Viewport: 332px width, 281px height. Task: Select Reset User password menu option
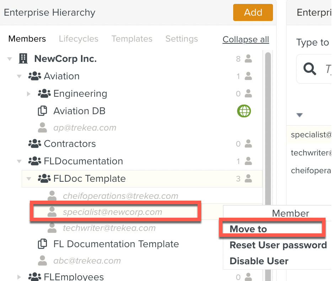coord(278,245)
